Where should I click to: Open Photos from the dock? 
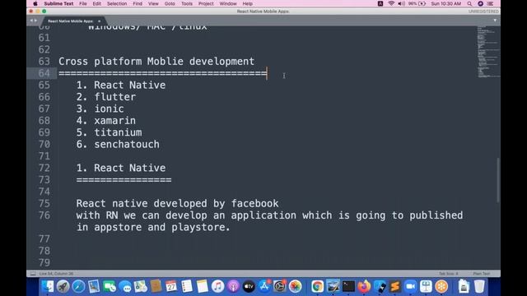[295, 286]
